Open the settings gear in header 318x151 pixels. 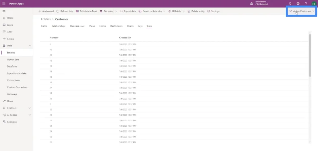[x=298, y=4]
